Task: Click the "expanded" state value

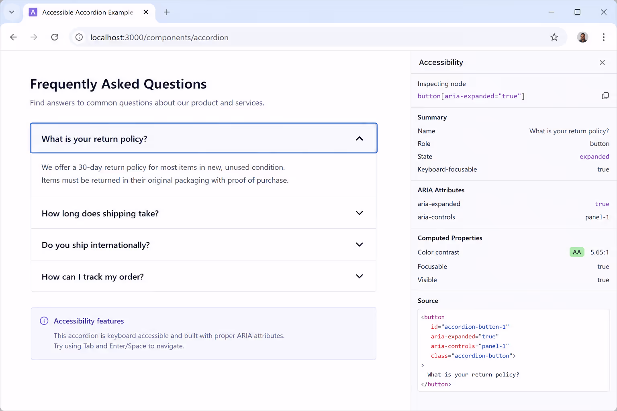Action: 594,157
